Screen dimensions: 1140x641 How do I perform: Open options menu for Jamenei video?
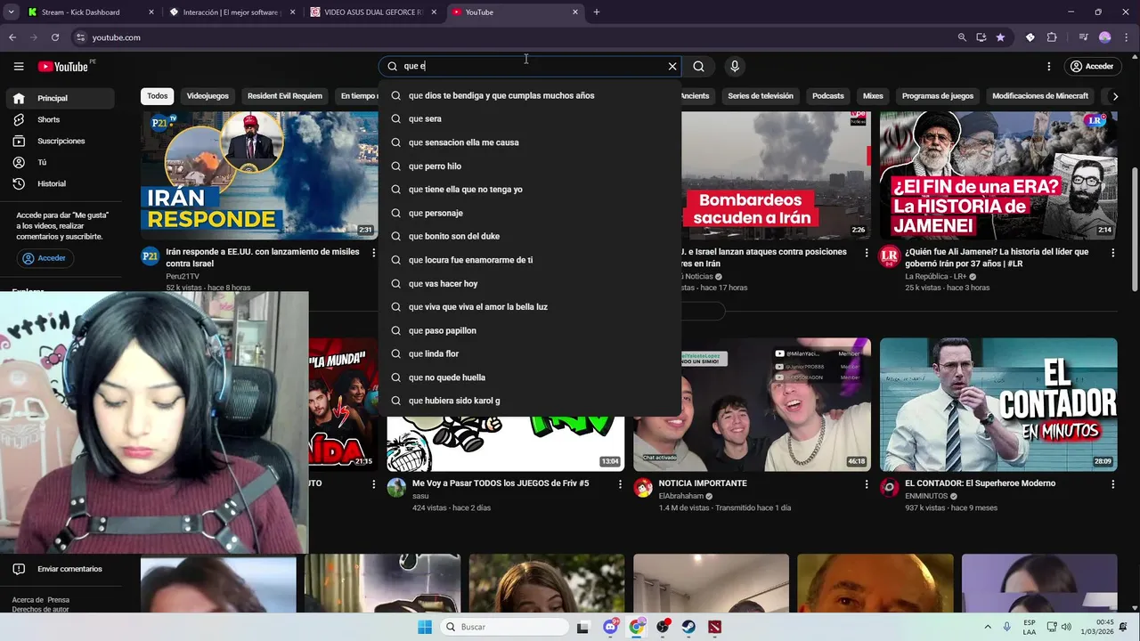1112,253
